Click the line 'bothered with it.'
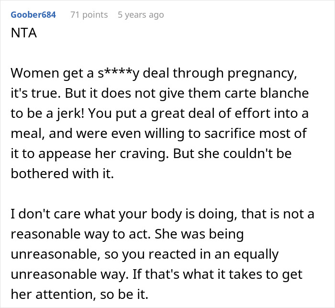The height and width of the screenshot is (308, 335). 62,165
